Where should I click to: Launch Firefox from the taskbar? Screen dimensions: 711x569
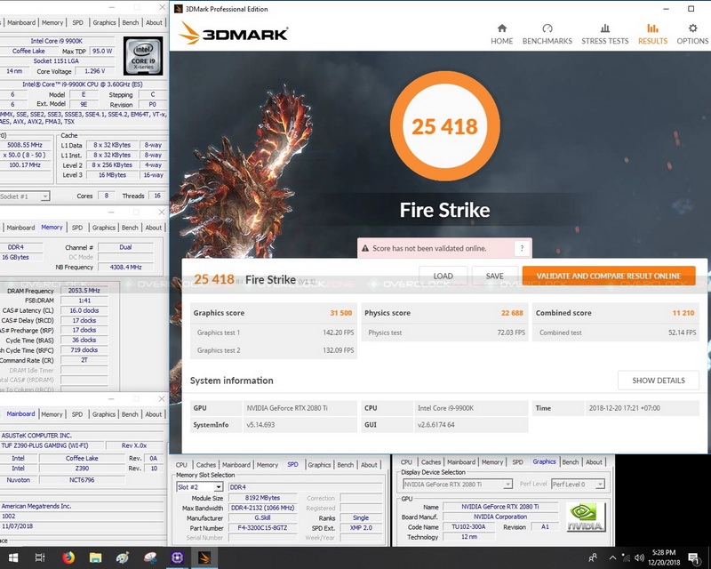click(68, 557)
